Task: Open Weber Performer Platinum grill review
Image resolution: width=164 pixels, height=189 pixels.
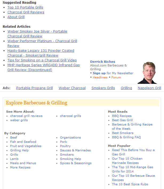Action: coord(42,41)
